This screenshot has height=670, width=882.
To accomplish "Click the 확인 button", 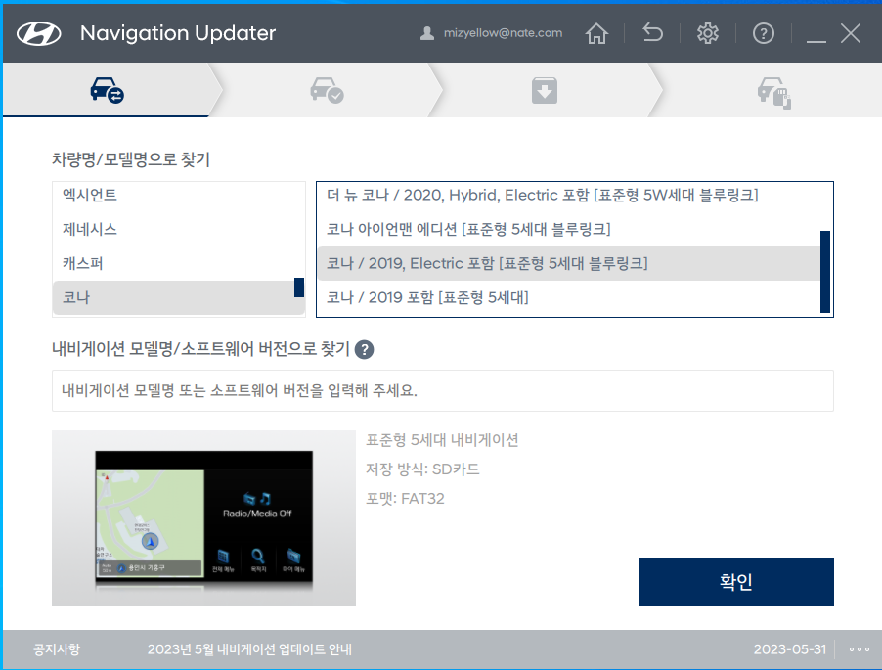I will (735, 582).
